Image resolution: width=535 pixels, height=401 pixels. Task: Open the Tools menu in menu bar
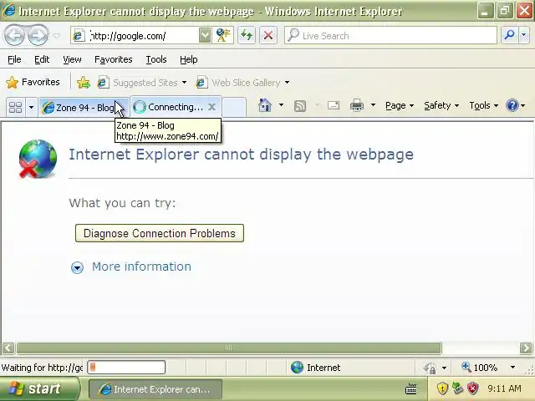tap(156, 59)
